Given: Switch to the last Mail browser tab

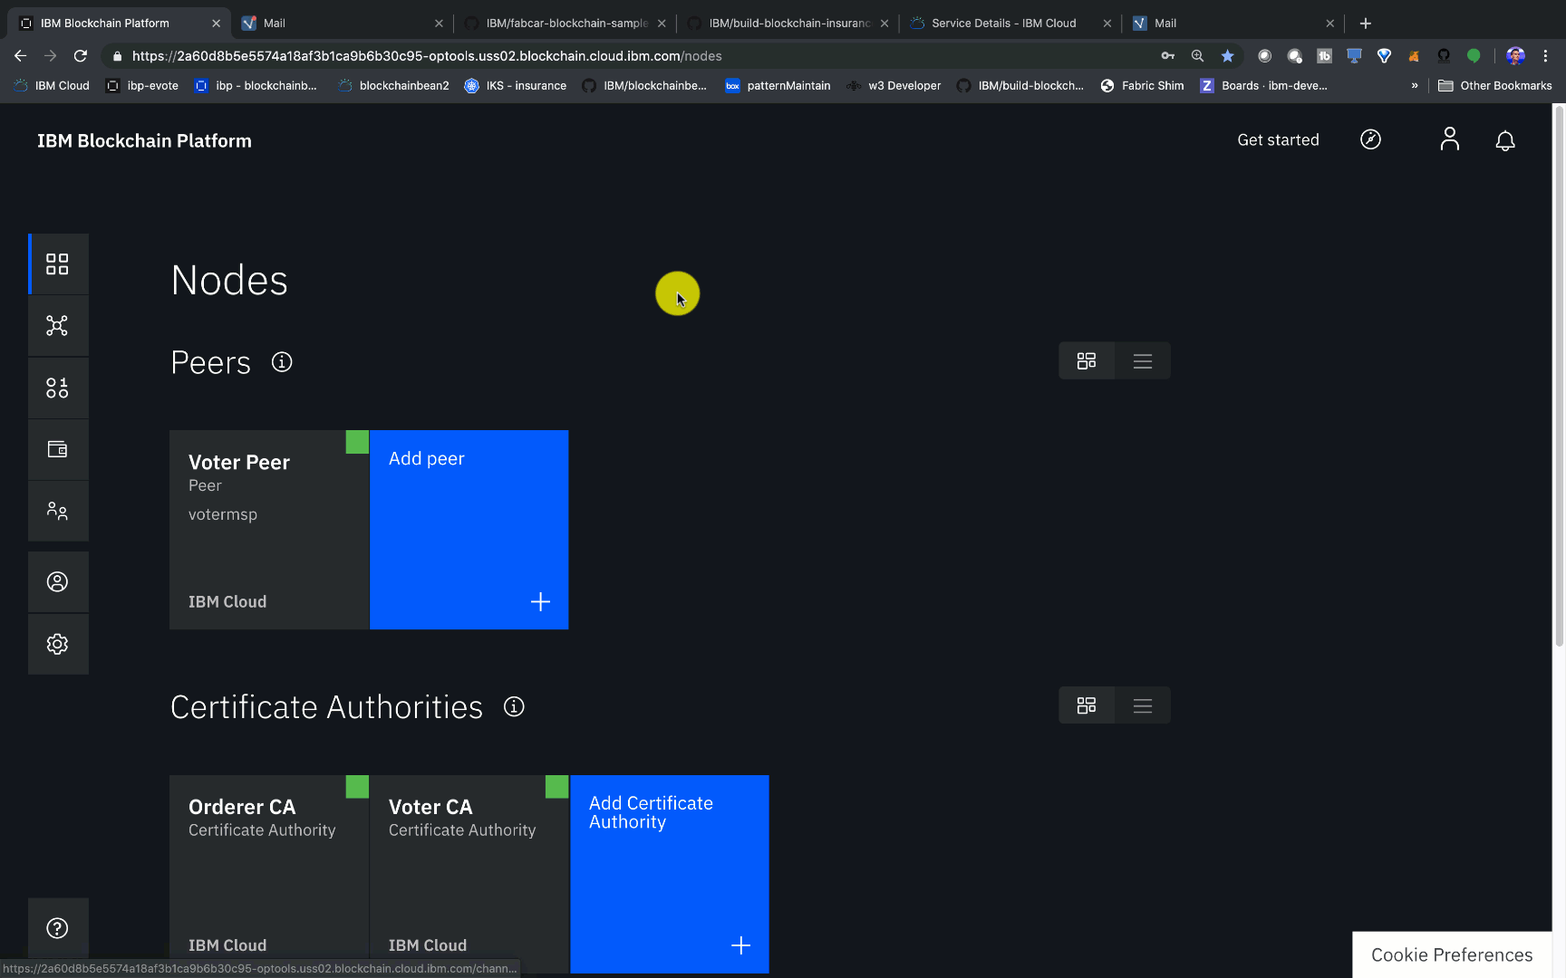Looking at the screenshot, I should coord(1232,23).
